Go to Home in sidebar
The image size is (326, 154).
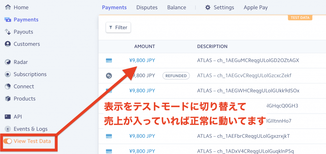pyautogui.click(x=21, y=8)
